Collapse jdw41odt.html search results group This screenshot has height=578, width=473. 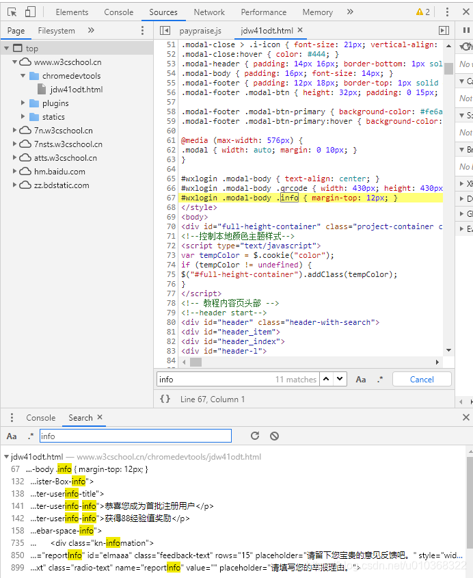[7, 457]
